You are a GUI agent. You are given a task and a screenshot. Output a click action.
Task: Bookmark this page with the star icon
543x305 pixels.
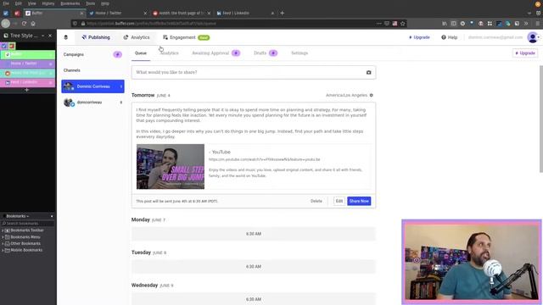point(402,24)
